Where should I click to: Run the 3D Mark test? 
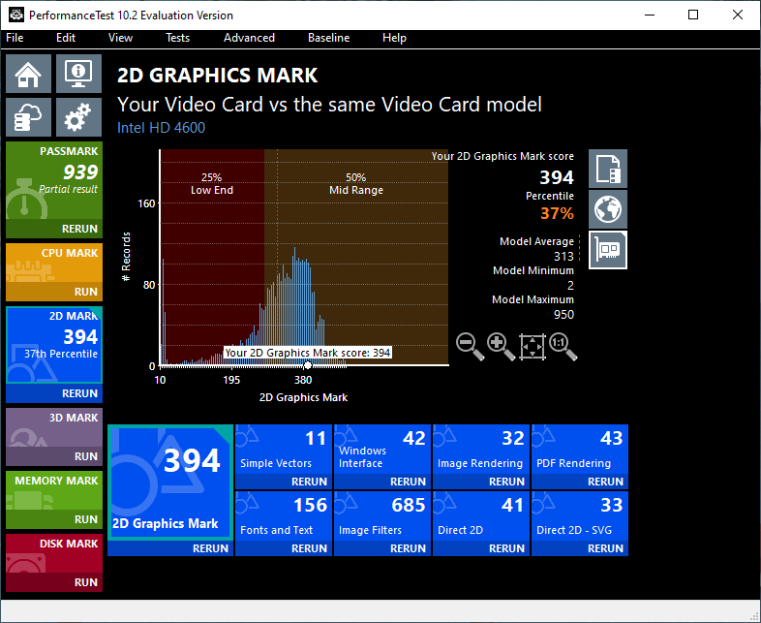tap(54, 456)
